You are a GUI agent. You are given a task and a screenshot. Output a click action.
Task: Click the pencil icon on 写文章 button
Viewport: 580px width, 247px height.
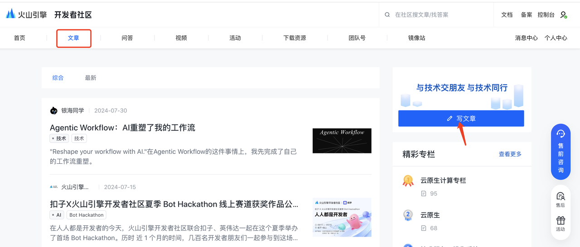[x=449, y=119]
